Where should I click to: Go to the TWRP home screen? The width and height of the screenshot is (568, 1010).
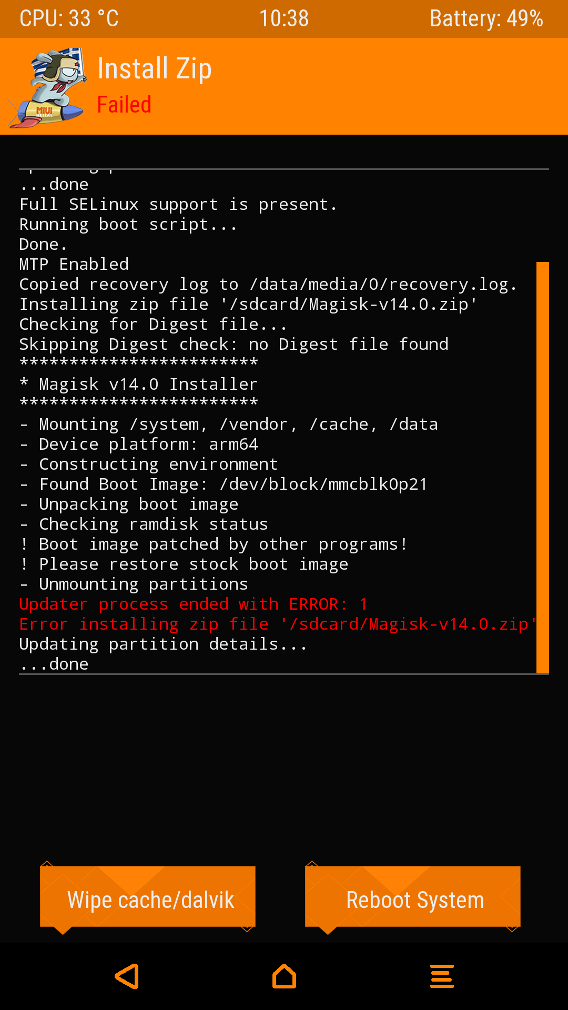click(284, 976)
